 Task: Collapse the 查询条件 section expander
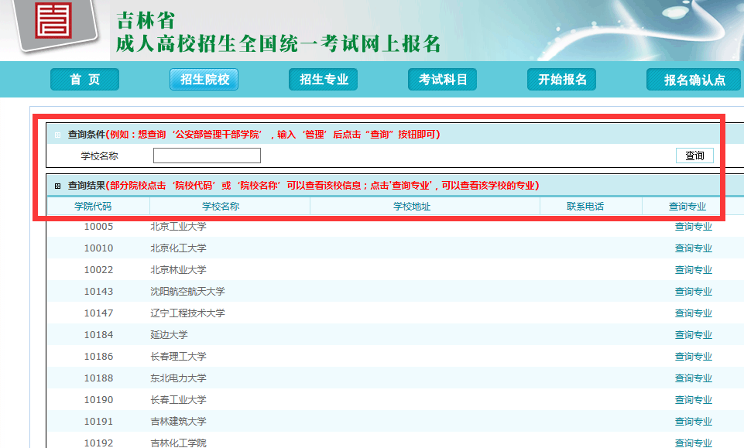tap(57, 135)
